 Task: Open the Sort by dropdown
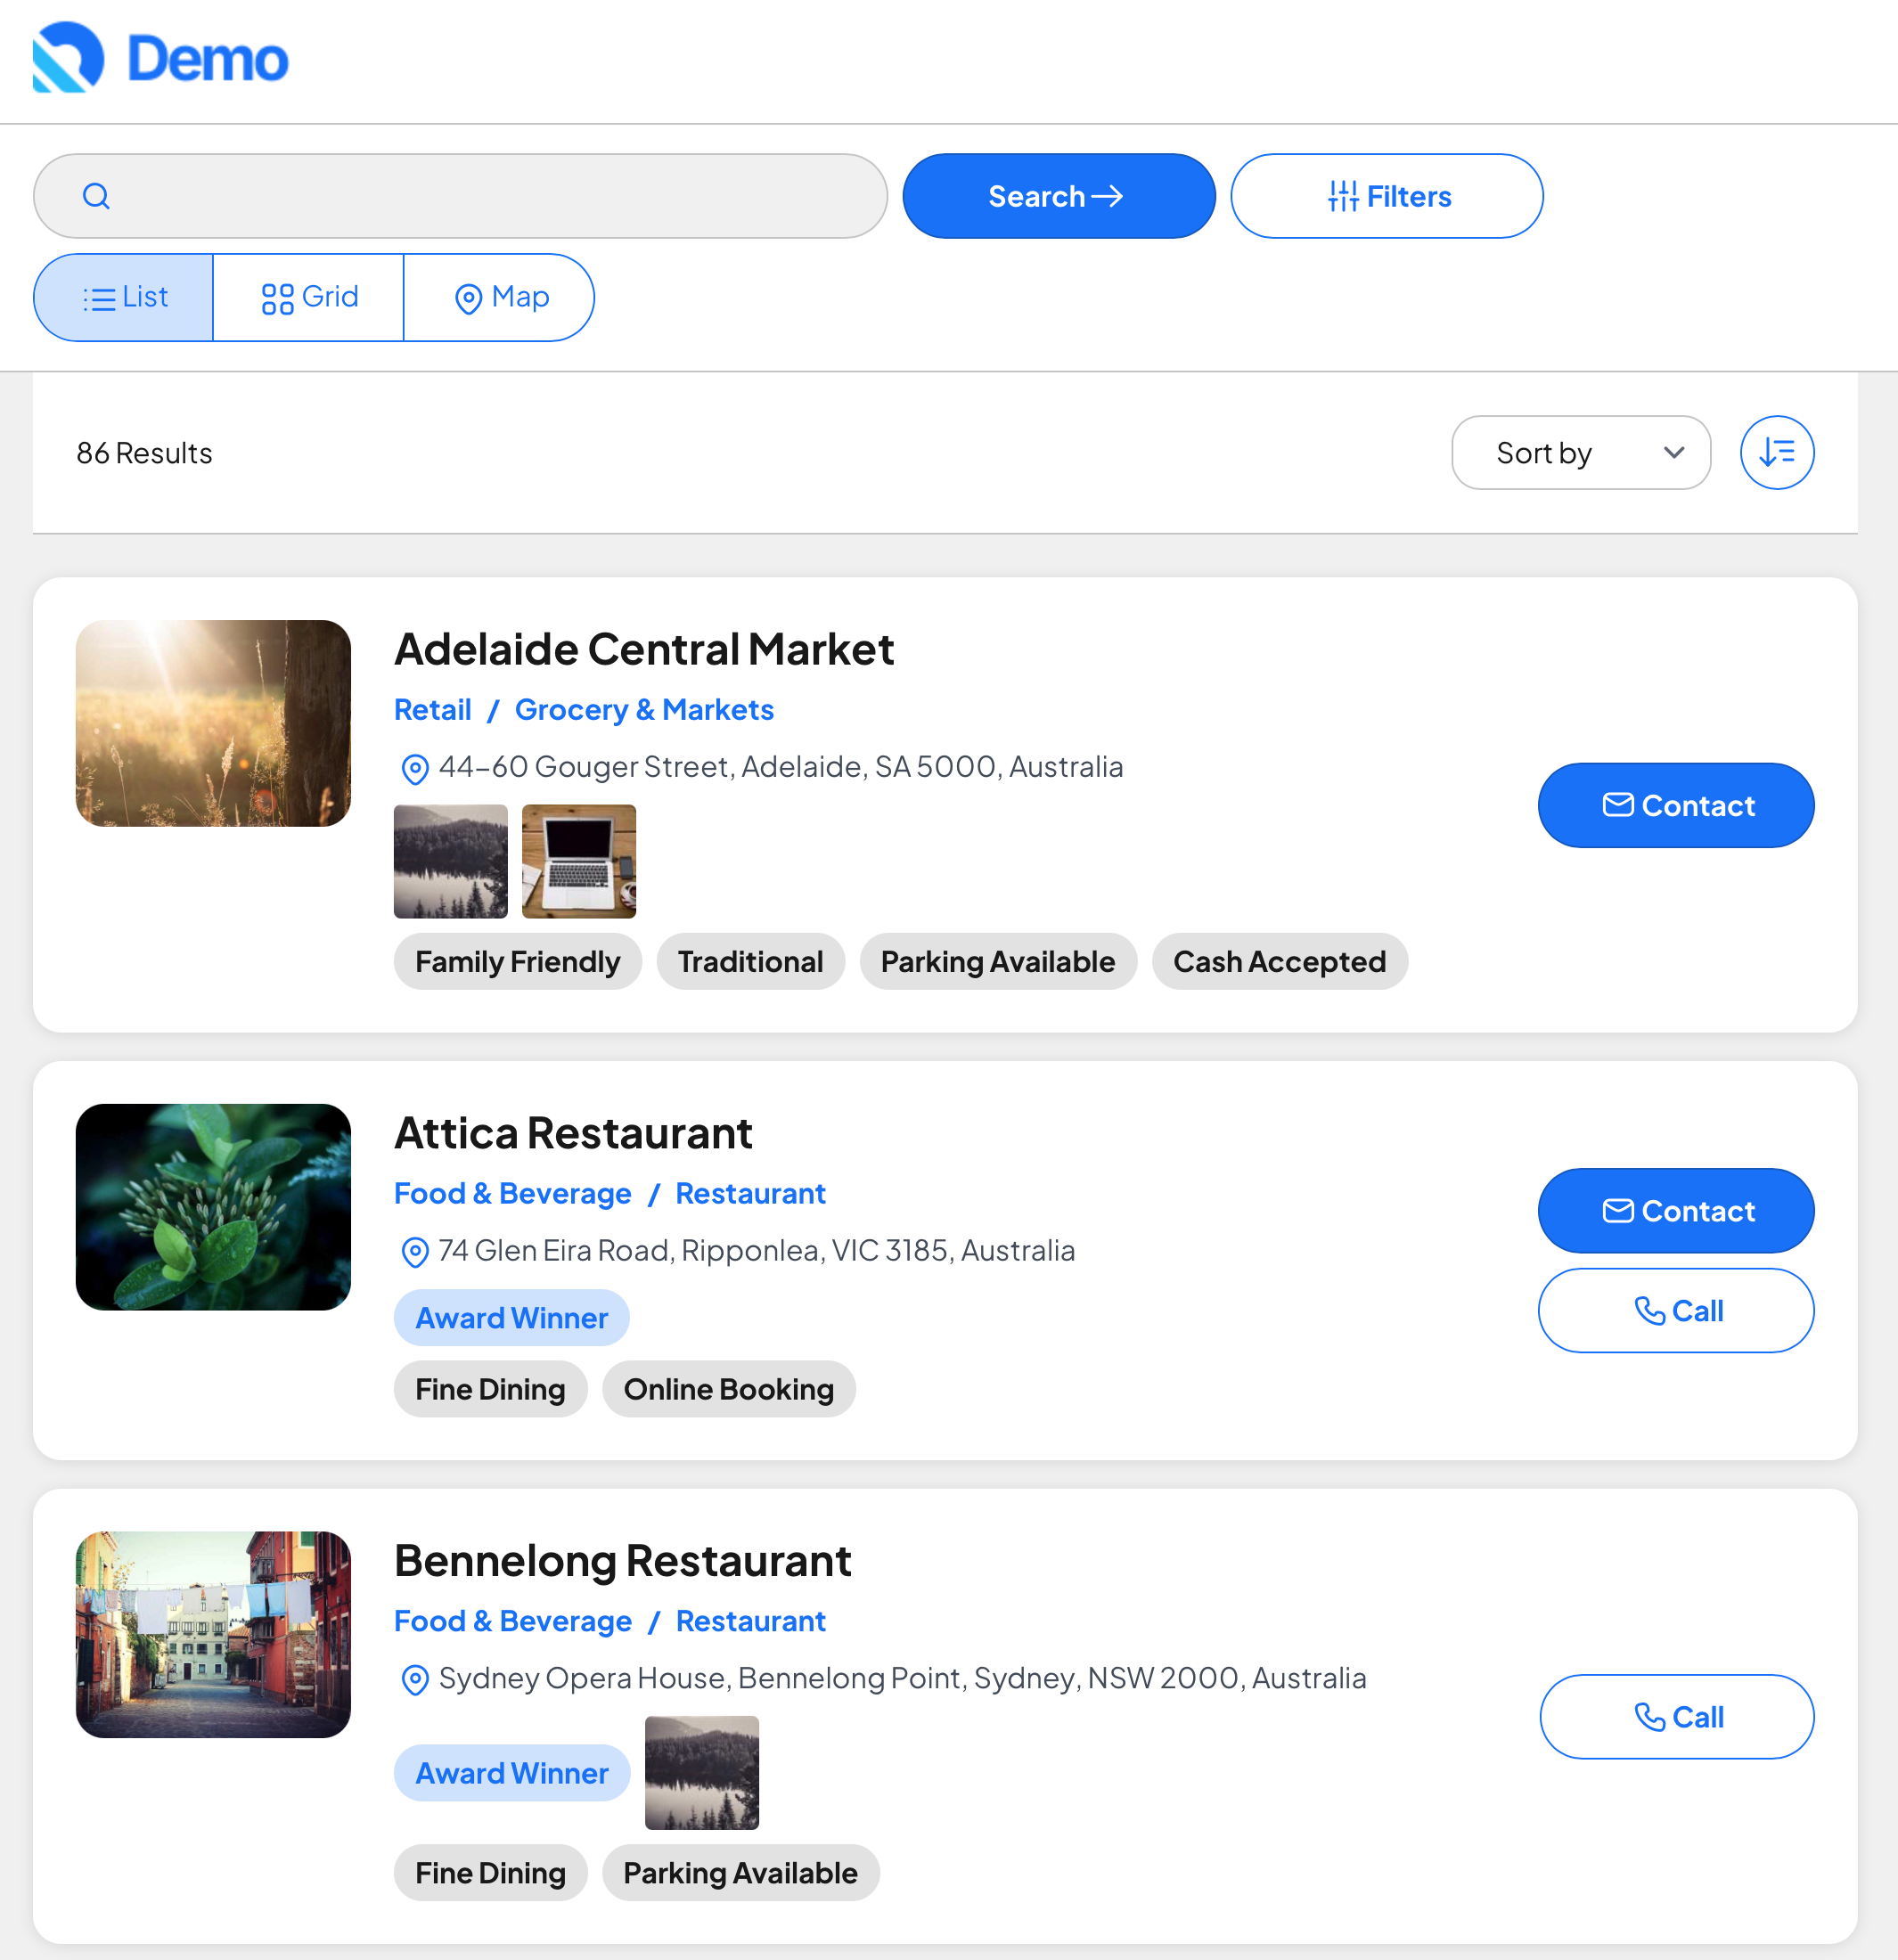coord(1582,452)
